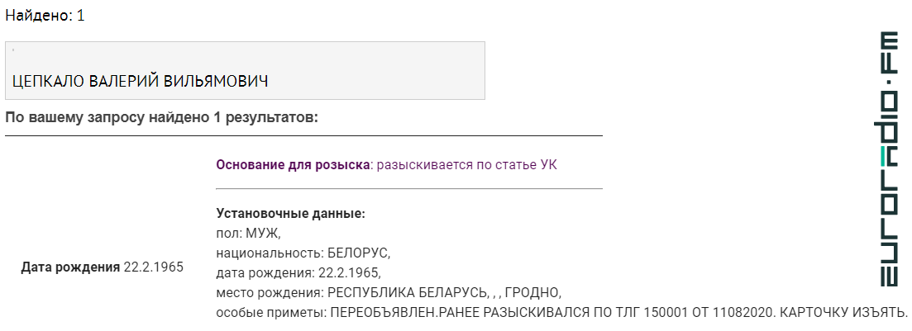Image resolution: width=912 pixels, height=331 pixels.
Task: Click the horizontal divider under results heading
Action: coord(303,136)
